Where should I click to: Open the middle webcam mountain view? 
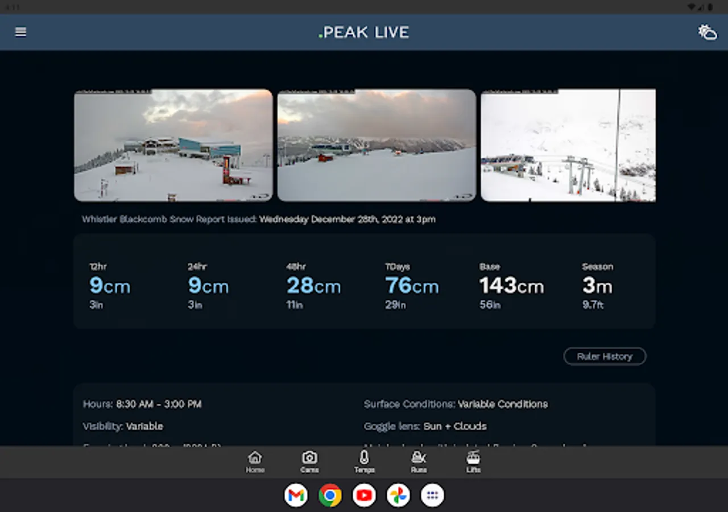point(377,145)
